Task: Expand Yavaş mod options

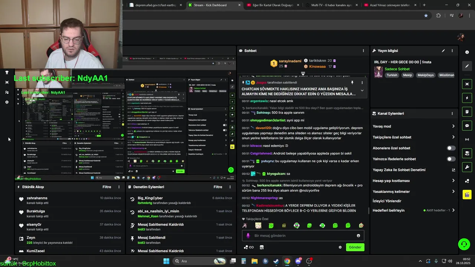Action: (453, 126)
